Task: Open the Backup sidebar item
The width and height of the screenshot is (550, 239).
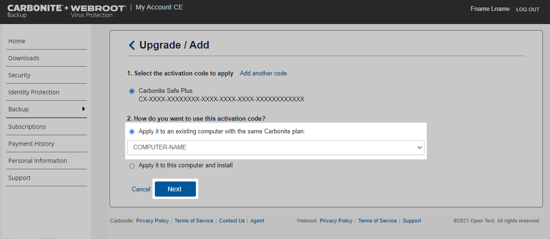Action: tap(47, 109)
